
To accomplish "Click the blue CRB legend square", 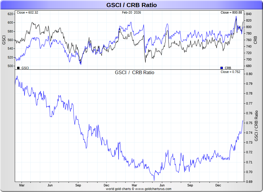I will [222, 68].
